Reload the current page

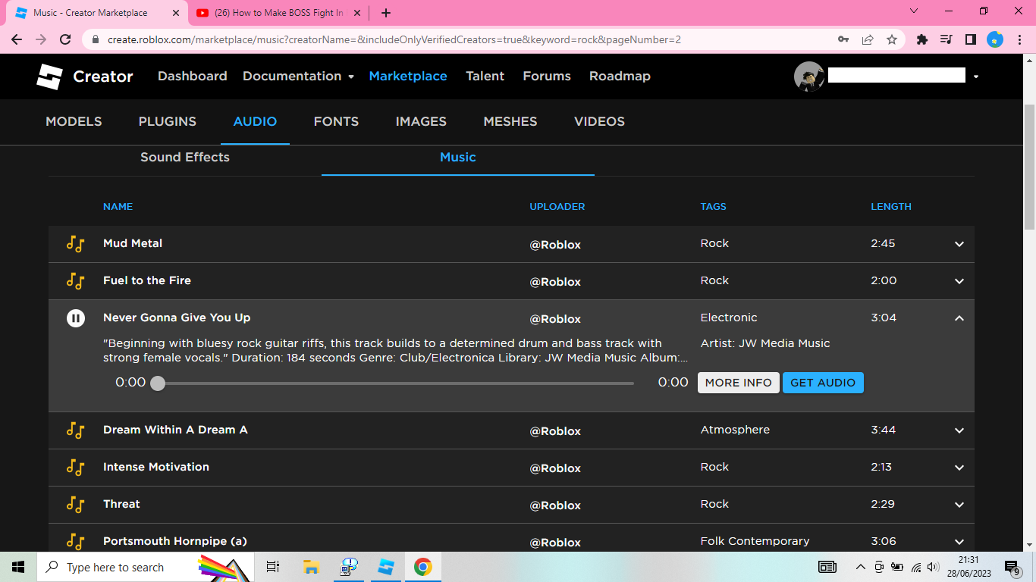65,39
